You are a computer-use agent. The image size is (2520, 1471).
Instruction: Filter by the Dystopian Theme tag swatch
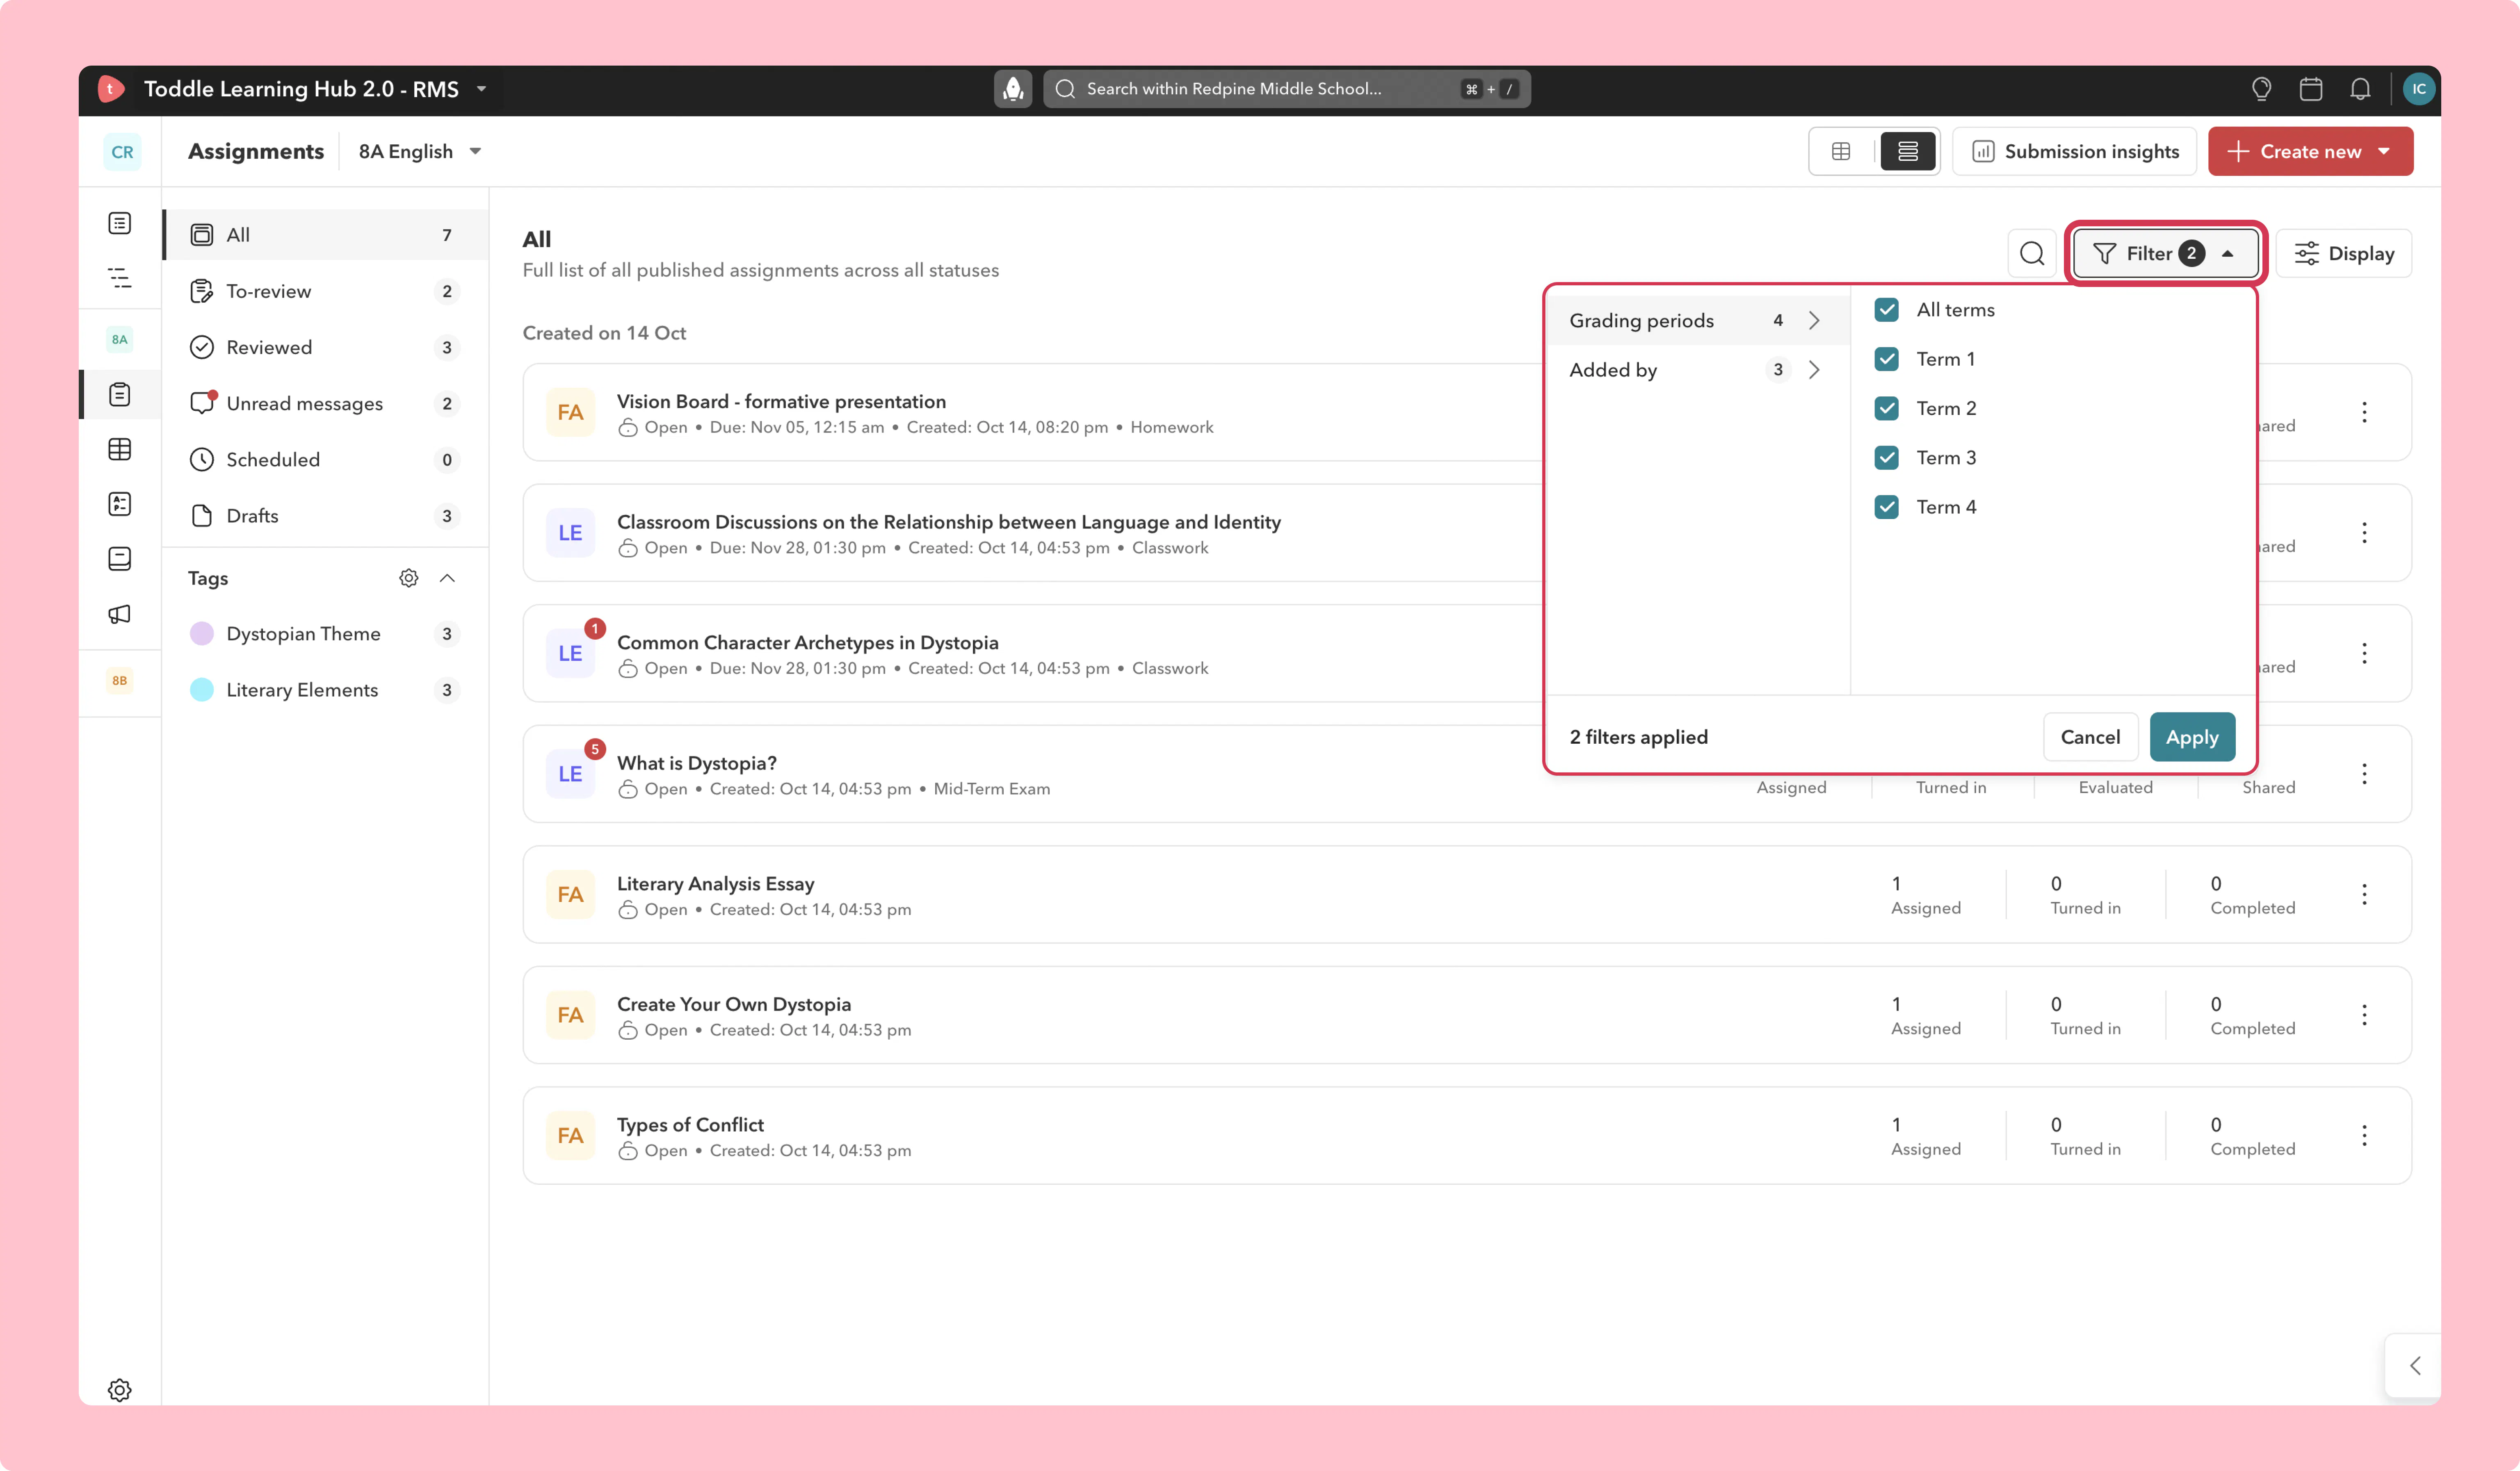(x=202, y=633)
